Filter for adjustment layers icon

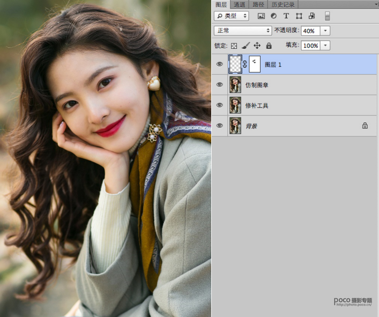pos(273,16)
